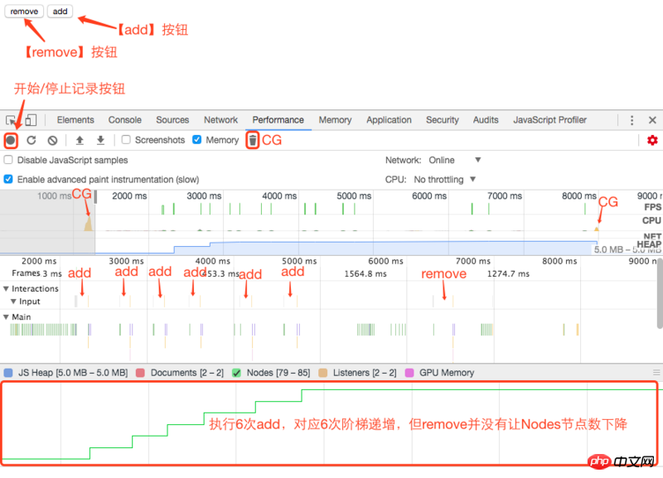Screen dimensions: 663x478
Task: Click the load profile icon
Action: pyautogui.click(x=78, y=139)
